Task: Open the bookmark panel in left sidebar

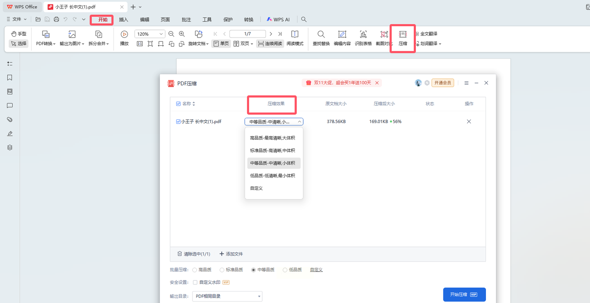Action: point(10,78)
